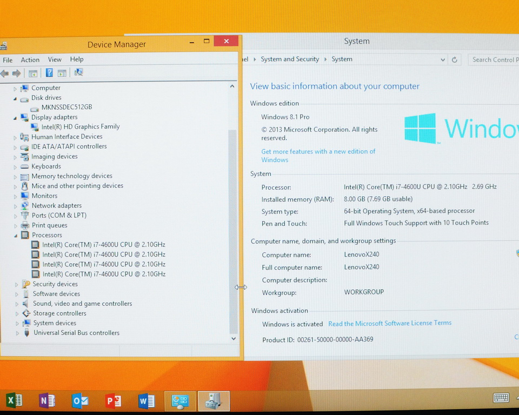Open the Help toolbar icon with question mark
Viewport: 519px width, 415px height.
tap(49, 73)
